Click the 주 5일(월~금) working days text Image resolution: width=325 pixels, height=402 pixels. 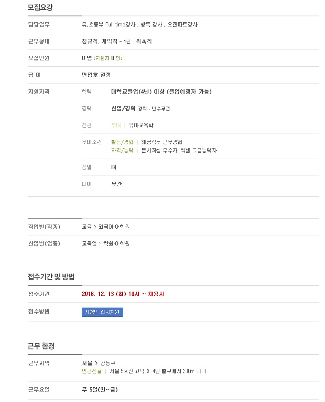point(100,389)
